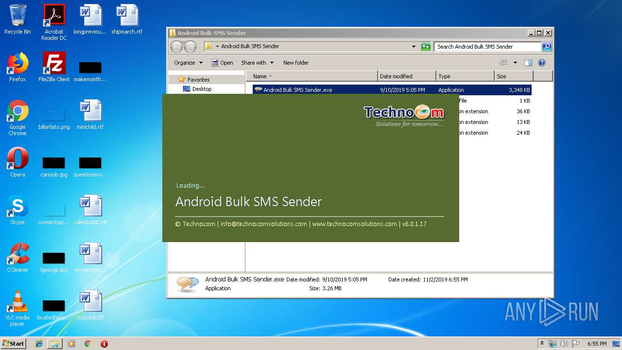
Task: Open Windows Media Player taskbar icon
Action: [x=71, y=344]
